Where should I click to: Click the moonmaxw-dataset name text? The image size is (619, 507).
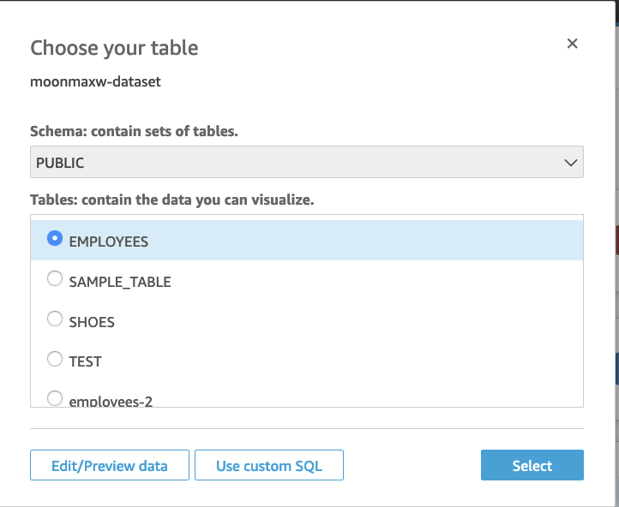pos(95,82)
